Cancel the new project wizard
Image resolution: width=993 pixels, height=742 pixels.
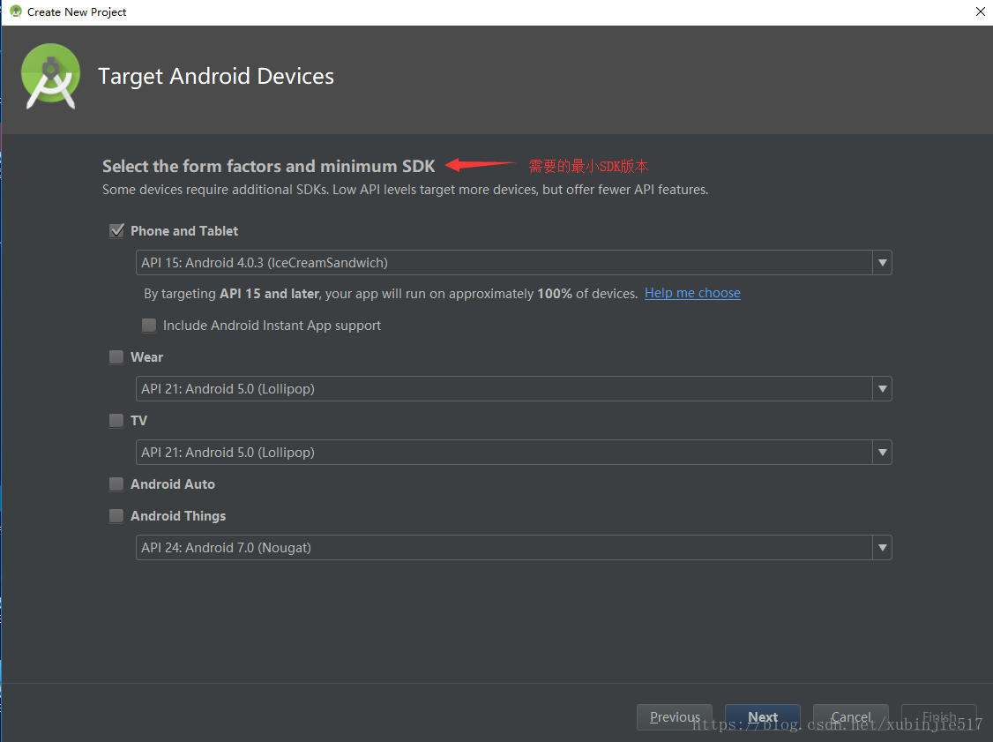(850, 716)
